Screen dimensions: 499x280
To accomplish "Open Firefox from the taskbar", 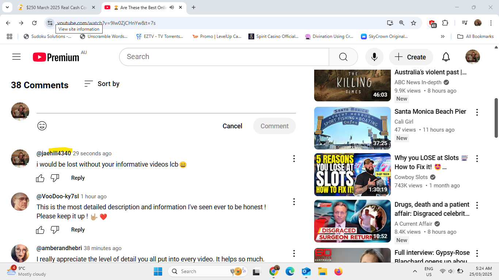I will coord(339,271).
